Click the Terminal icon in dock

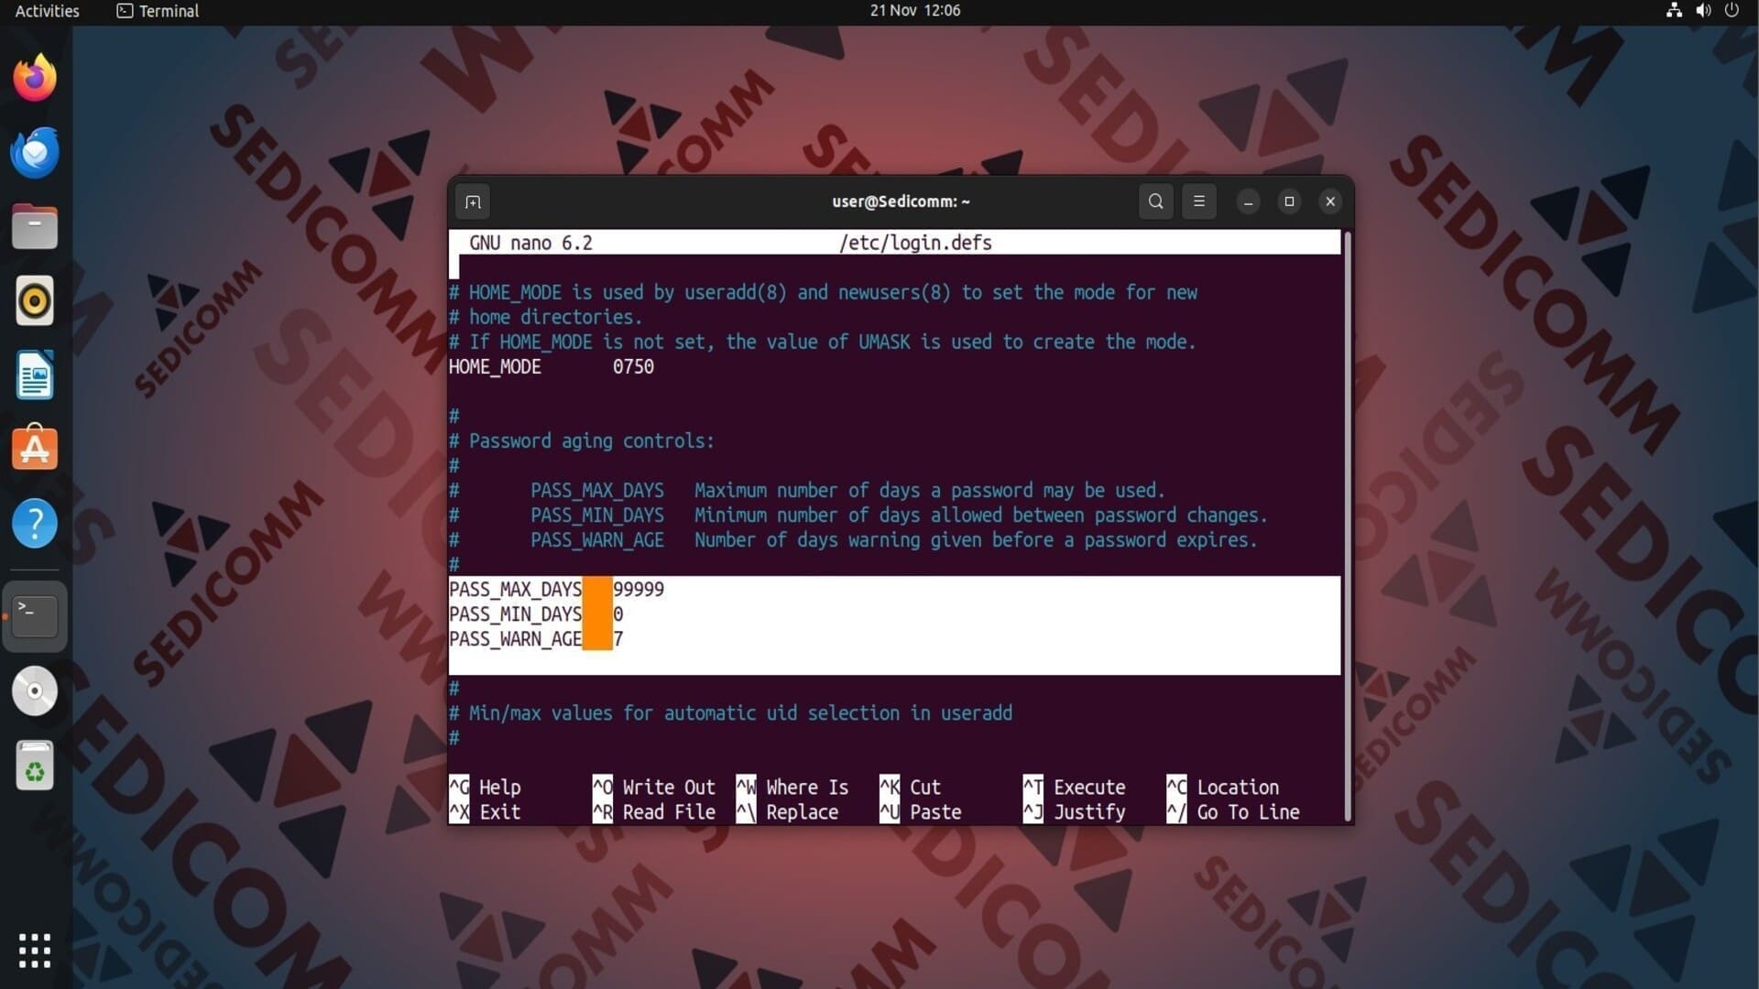pos(35,615)
